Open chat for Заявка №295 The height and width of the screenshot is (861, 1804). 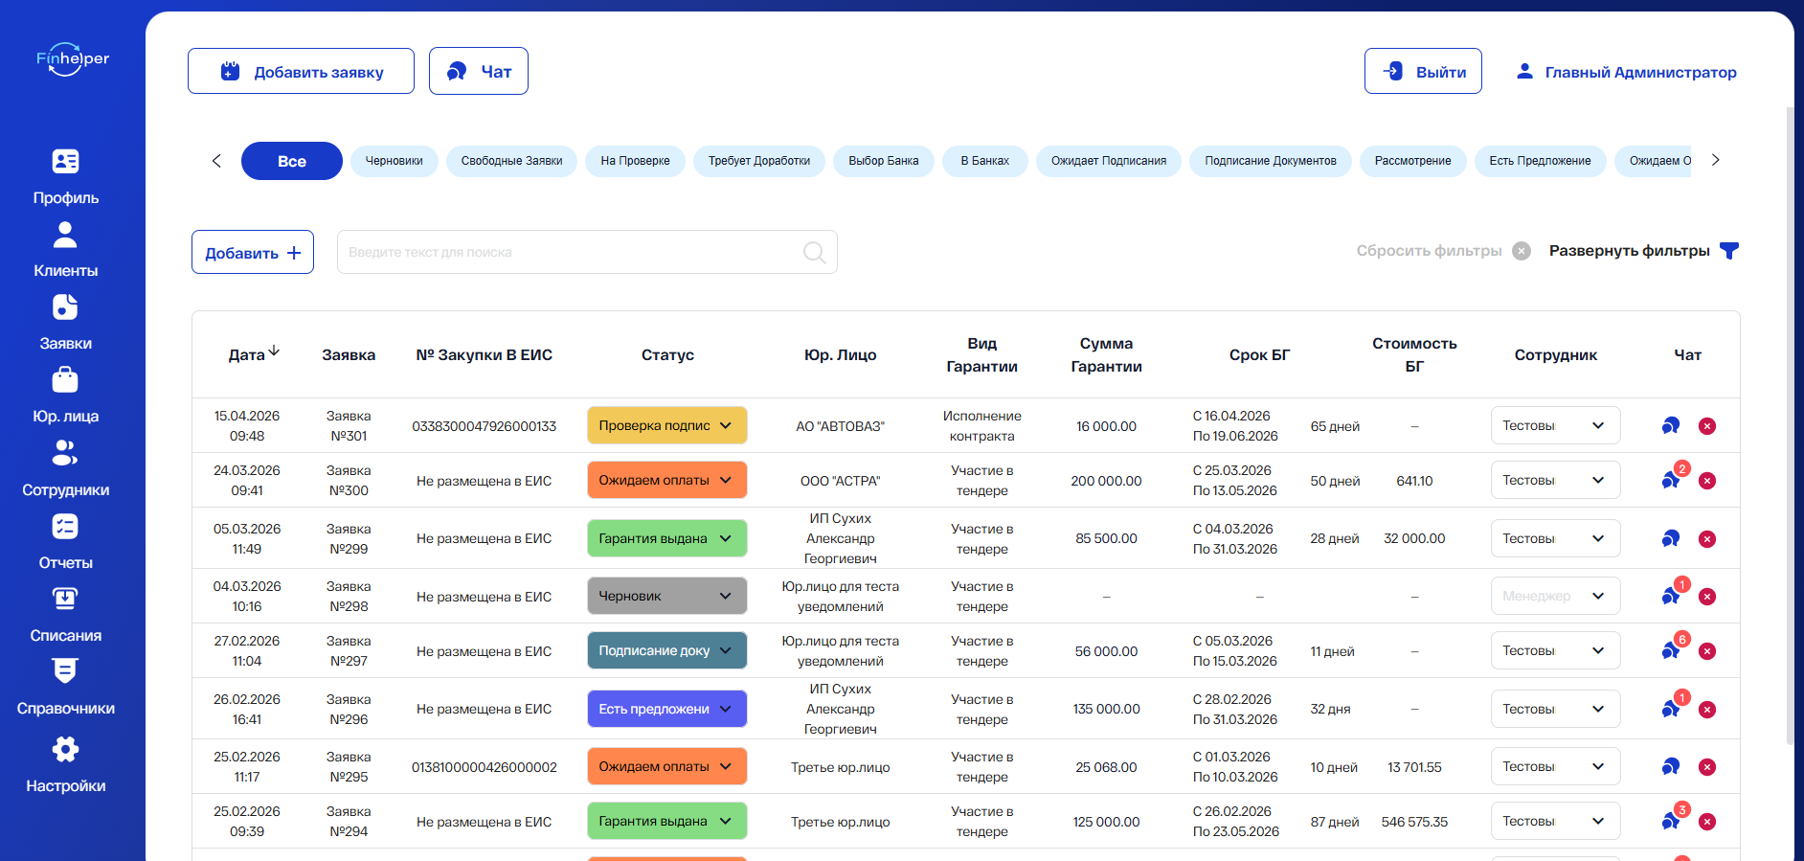click(1671, 767)
